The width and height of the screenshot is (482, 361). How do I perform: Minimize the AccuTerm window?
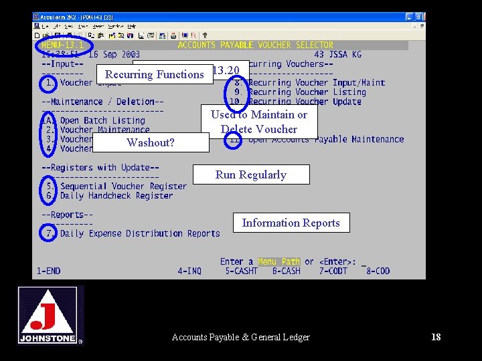pos(409,17)
